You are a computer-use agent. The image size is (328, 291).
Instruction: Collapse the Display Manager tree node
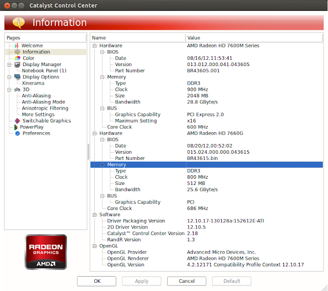(x=9, y=65)
